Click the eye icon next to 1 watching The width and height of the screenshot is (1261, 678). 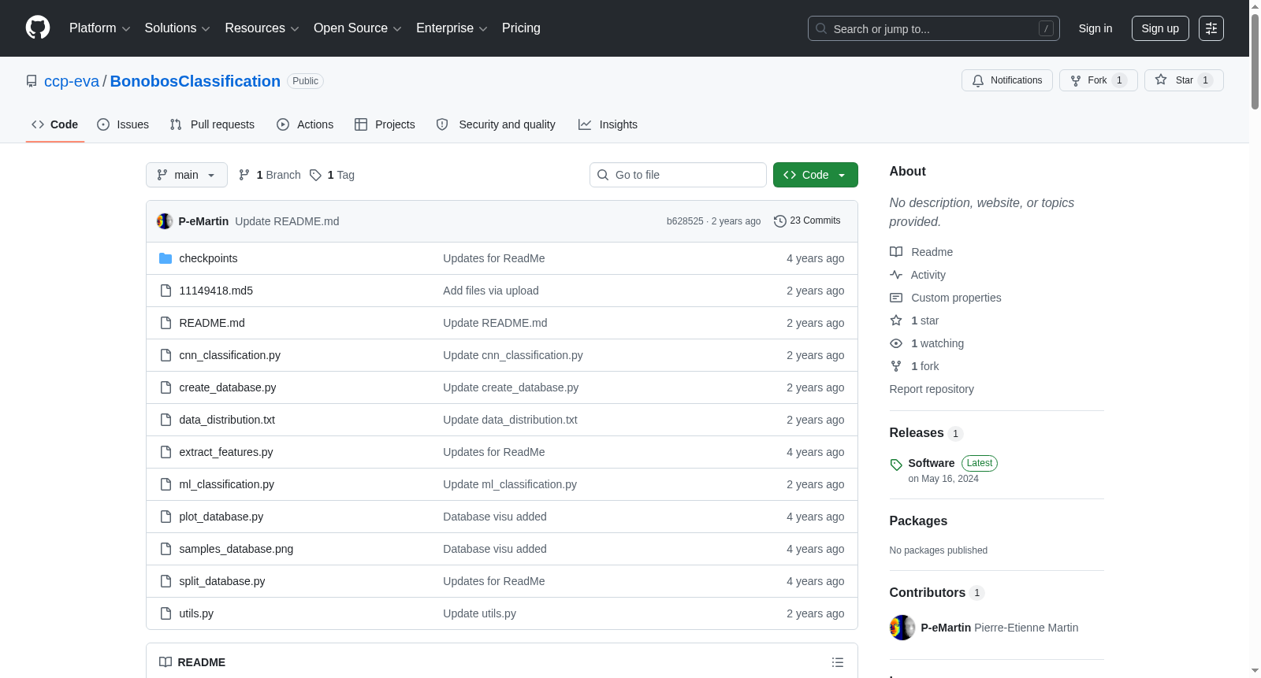896,343
